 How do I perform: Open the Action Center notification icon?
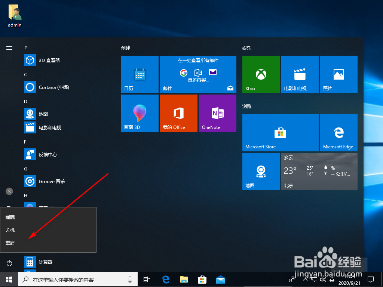click(371, 280)
